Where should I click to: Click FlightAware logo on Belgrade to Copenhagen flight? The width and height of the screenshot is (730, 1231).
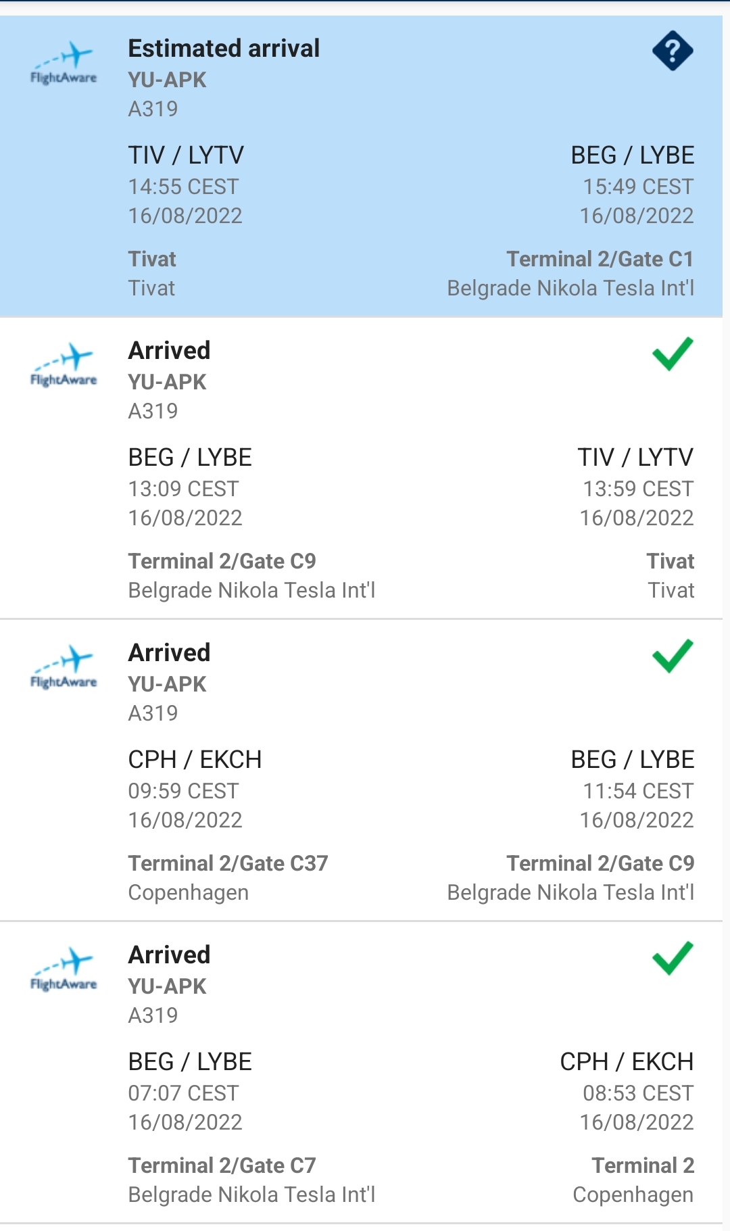pos(64,970)
